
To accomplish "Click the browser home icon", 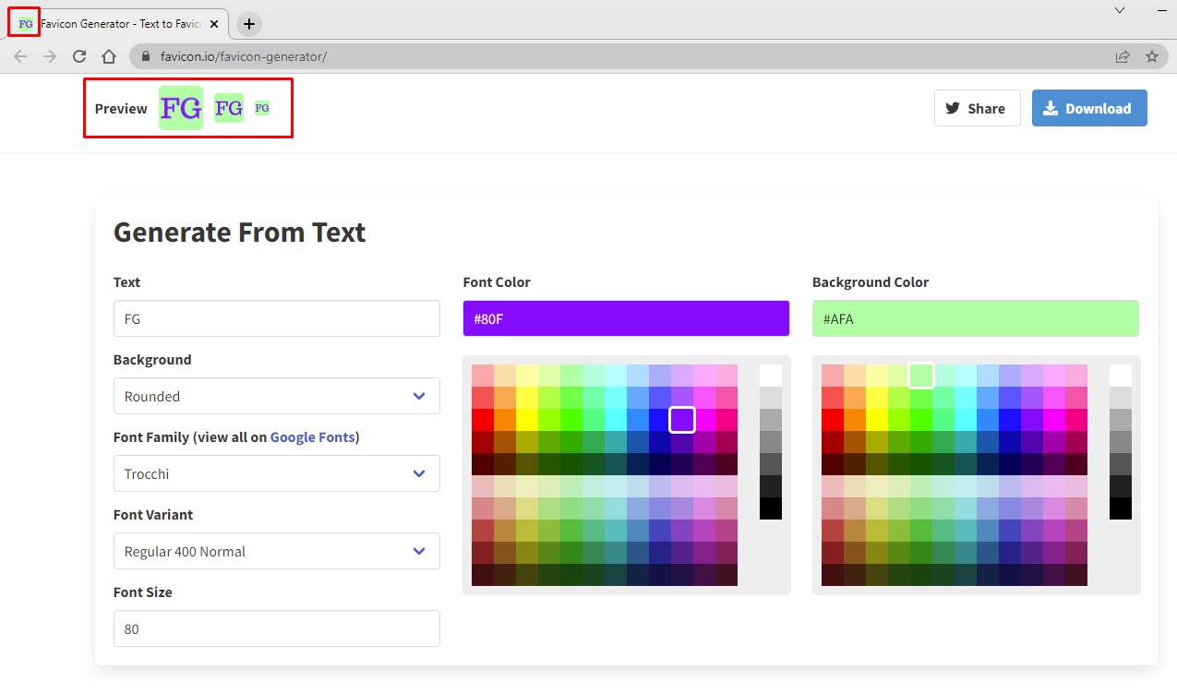I will [x=109, y=55].
